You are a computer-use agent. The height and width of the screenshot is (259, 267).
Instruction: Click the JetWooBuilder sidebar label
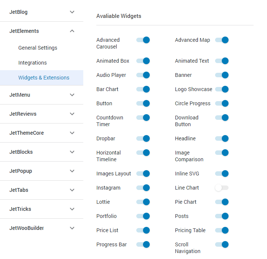(27, 228)
